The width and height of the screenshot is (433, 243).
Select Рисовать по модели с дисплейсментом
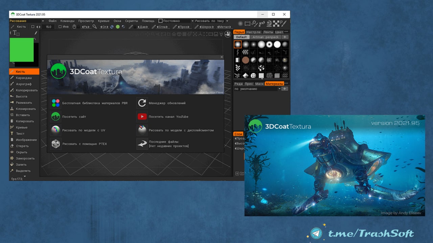click(x=176, y=130)
